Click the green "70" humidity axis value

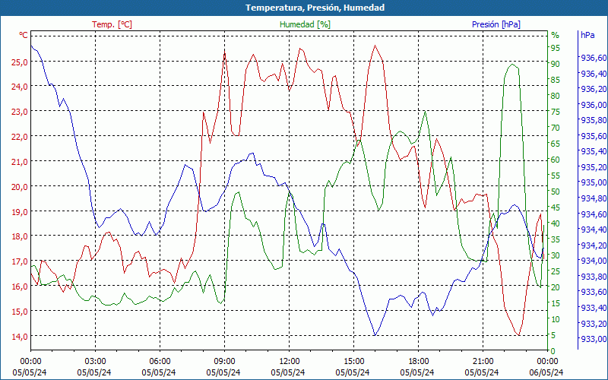[x=556, y=128]
